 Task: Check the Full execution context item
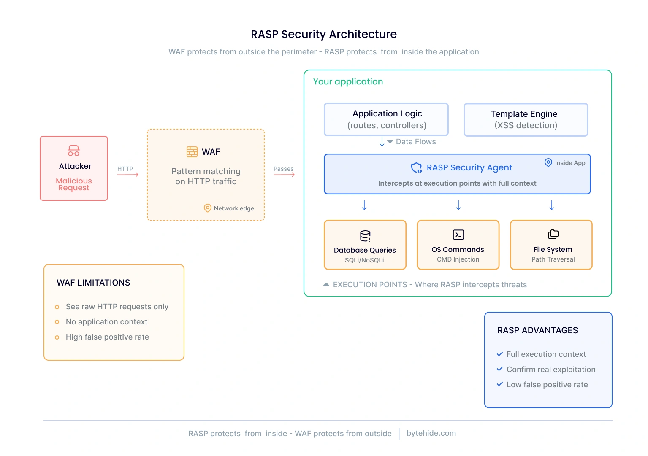click(x=546, y=354)
